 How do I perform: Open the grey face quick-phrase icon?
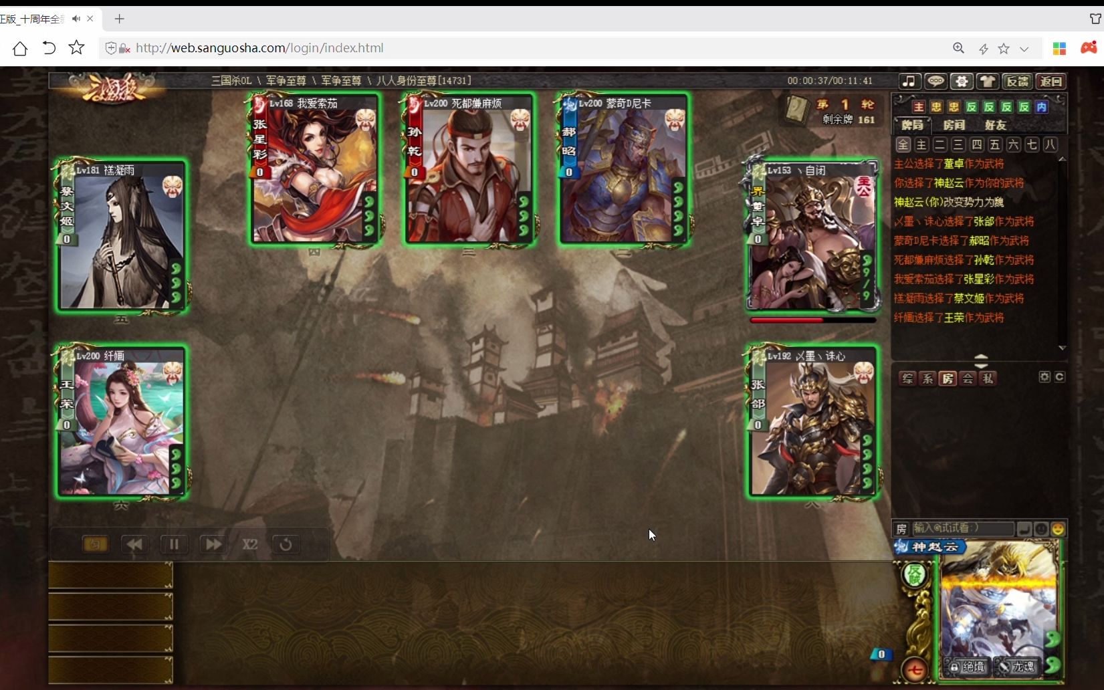click(1041, 529)
